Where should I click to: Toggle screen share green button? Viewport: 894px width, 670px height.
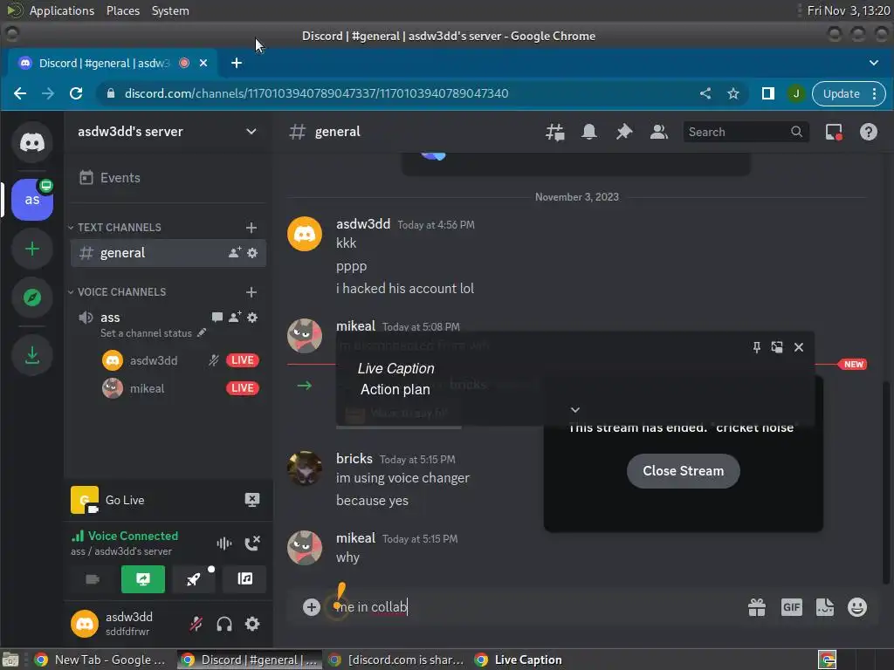click(142, 579)
